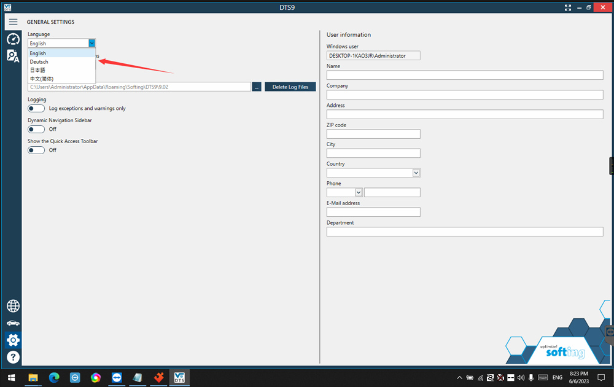Turn on Show the Quick Access Toolbar
614x387 pixels.
[x=36, y=150]
